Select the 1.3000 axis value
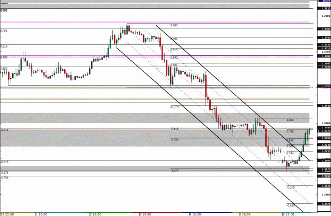Screen dimensions: 331x216 [326, 52]
